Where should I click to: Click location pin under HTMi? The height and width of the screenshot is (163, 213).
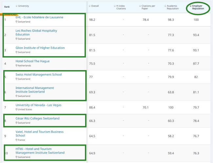pos(16,157)
